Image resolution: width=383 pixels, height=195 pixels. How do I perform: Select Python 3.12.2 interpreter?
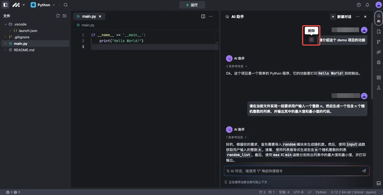(x=353, y=192)
